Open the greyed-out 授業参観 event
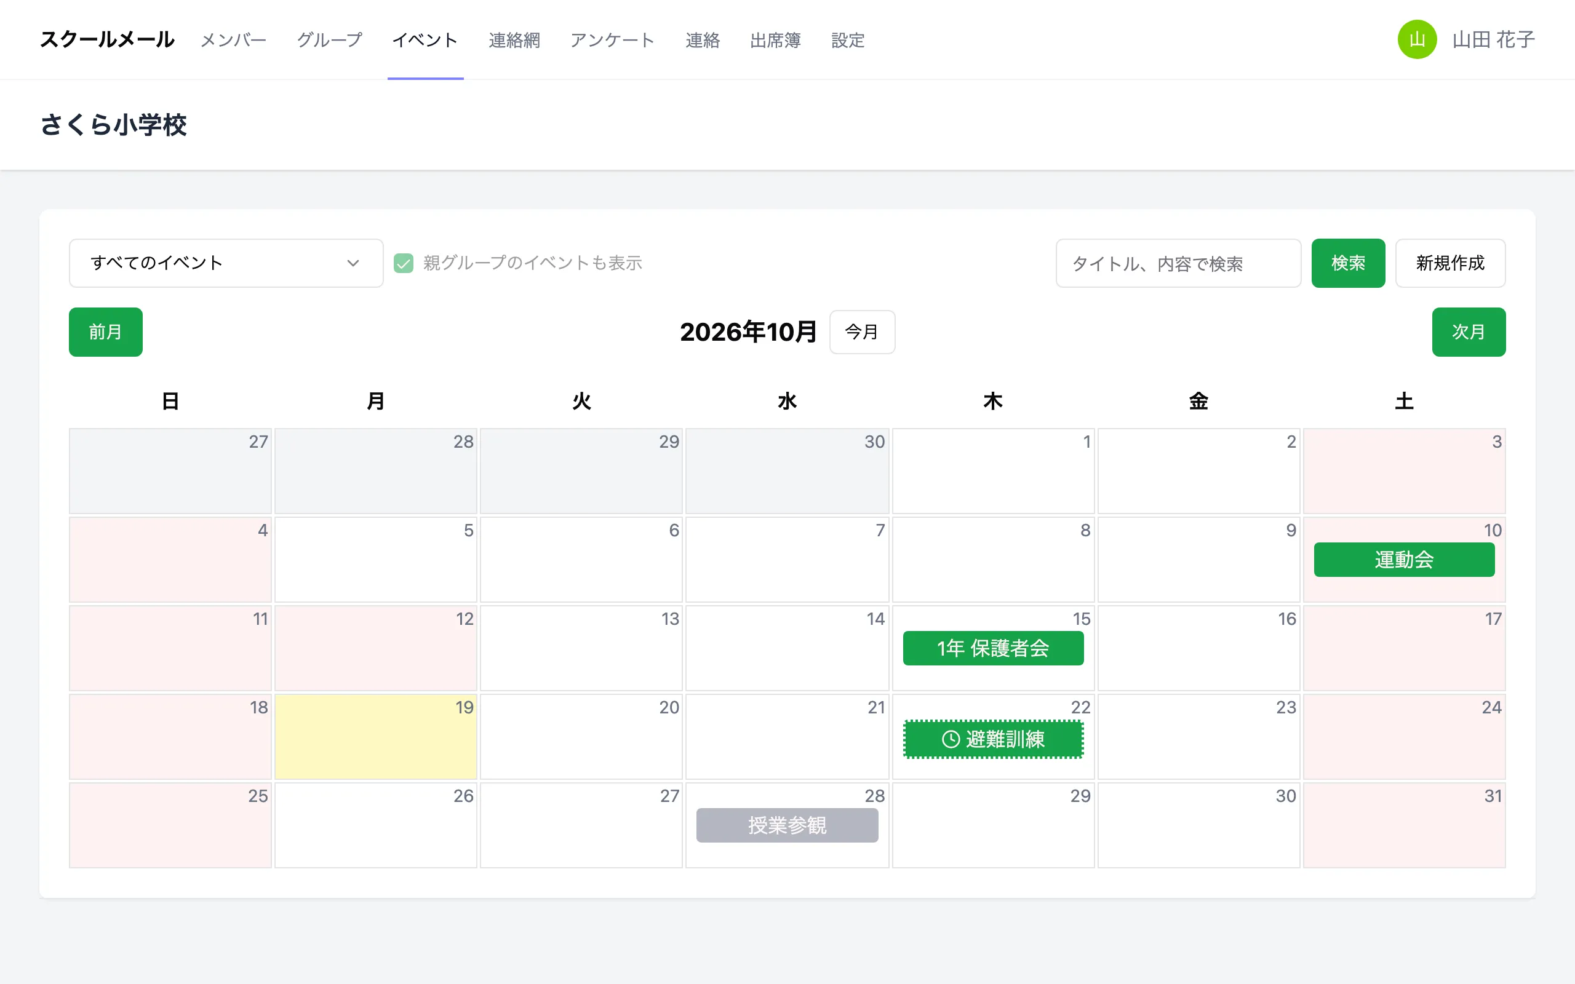Image resolution: width=1575 pixels, height=984 pixels. (787, 825)
